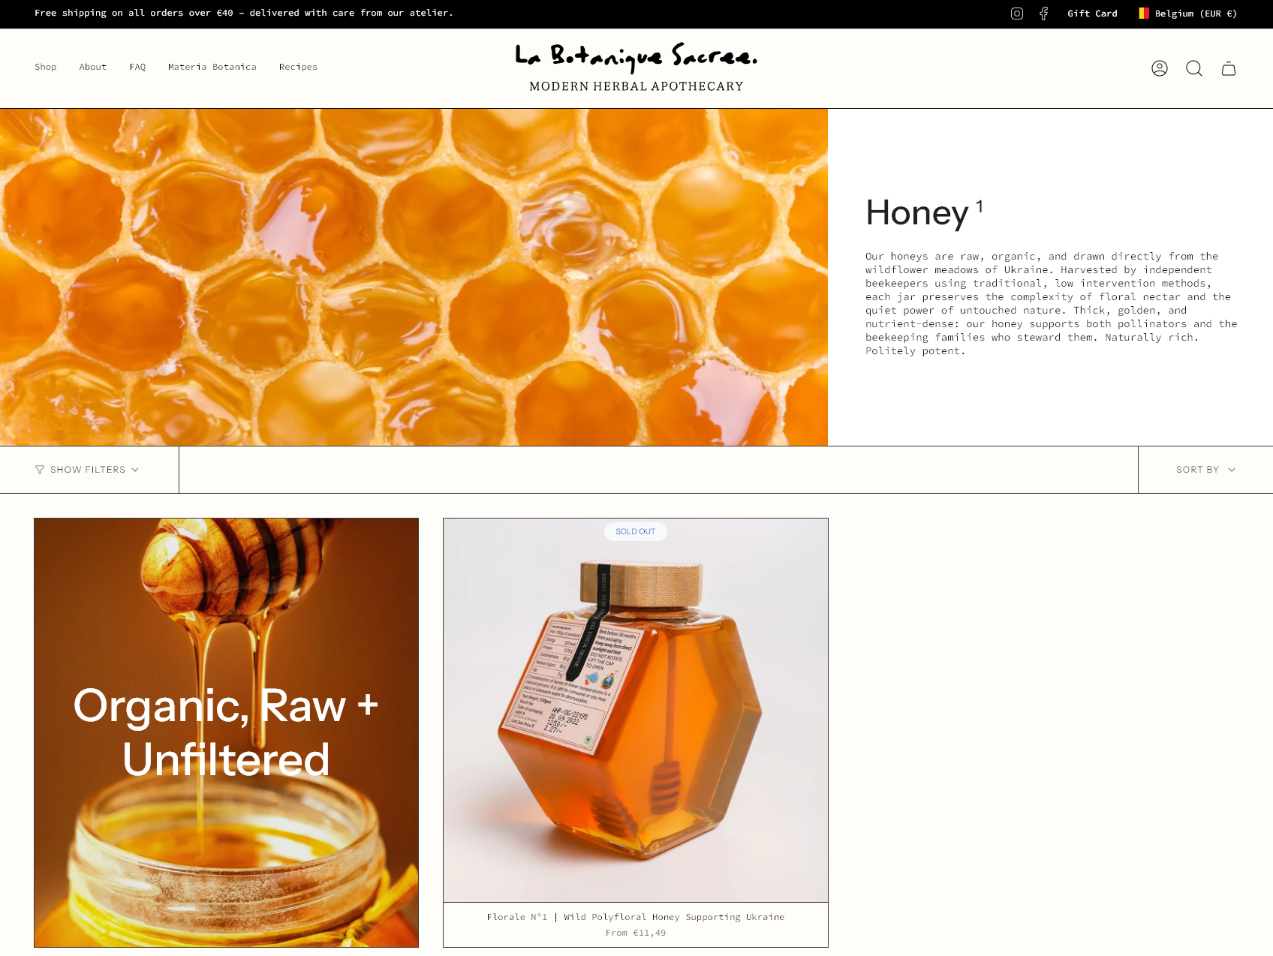Click the honeycomb collection banner image
The image size is (1273, 956).
click(x=414, y=277)
